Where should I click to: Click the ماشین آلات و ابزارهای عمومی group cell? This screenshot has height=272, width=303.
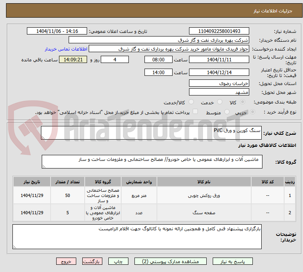click(x=103, y=213)
